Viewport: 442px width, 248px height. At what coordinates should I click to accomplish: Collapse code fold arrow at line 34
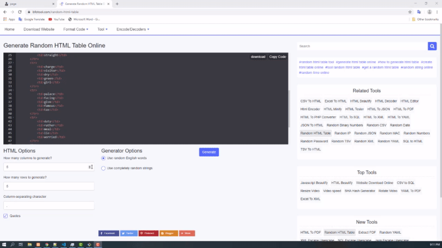point(13,90)
